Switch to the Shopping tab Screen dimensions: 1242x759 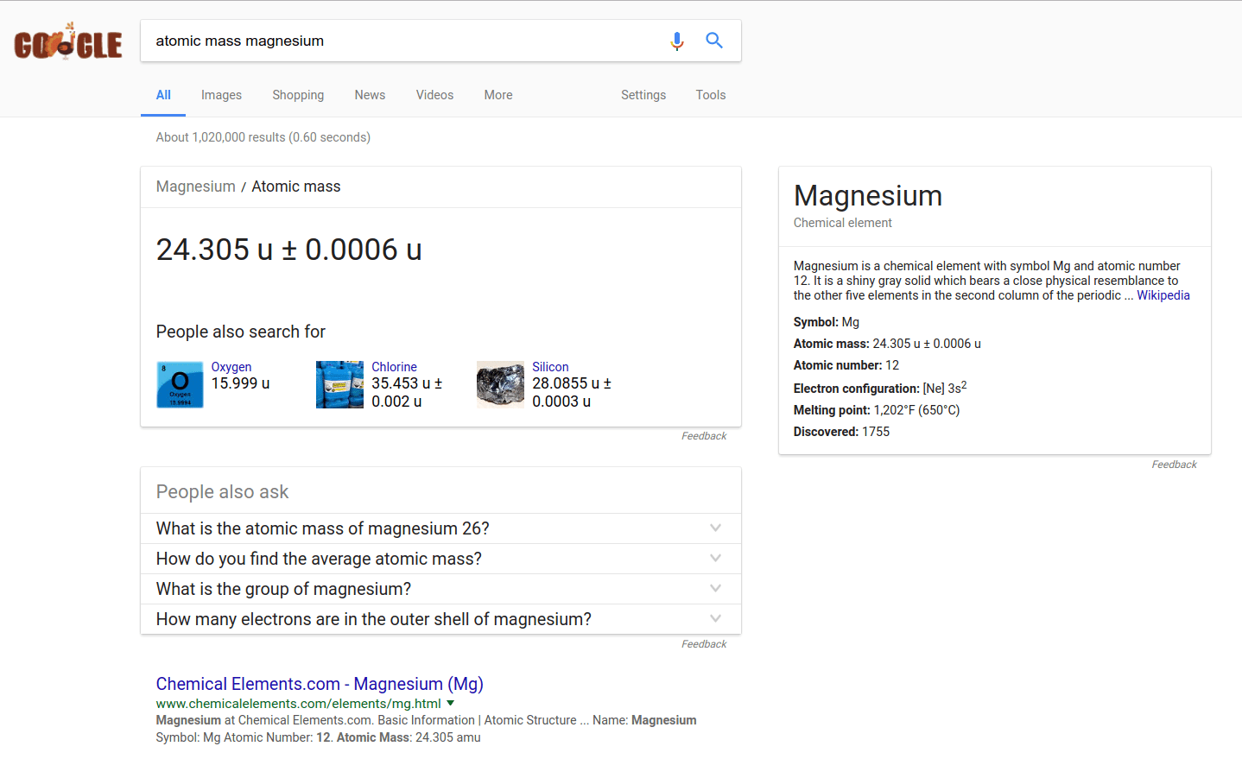298,95
